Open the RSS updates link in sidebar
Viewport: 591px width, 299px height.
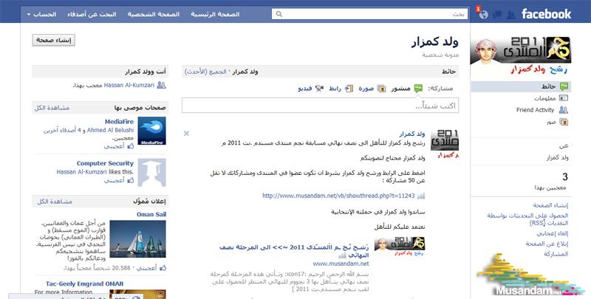pos(527,219)
